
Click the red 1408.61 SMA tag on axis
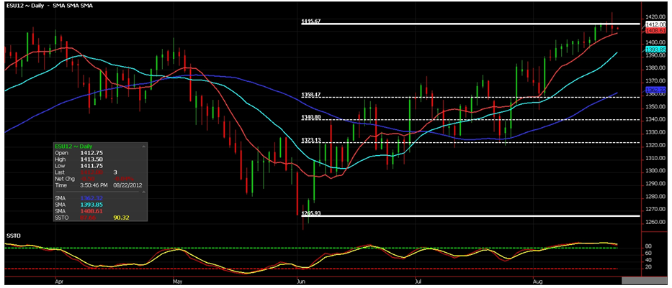(x=655, y=31)
